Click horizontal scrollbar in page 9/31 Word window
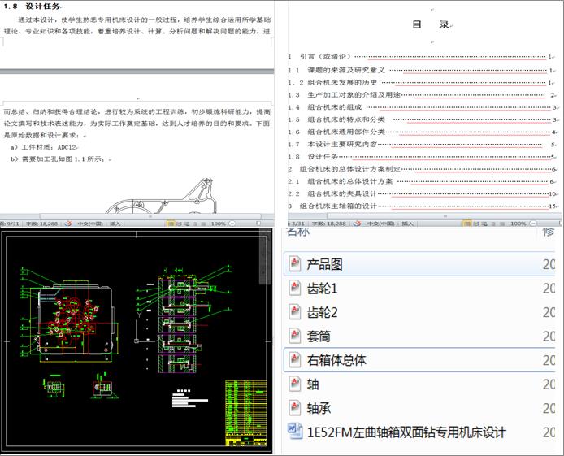The height and width of the screenshot is (456, 564). (x=150, y=216)
